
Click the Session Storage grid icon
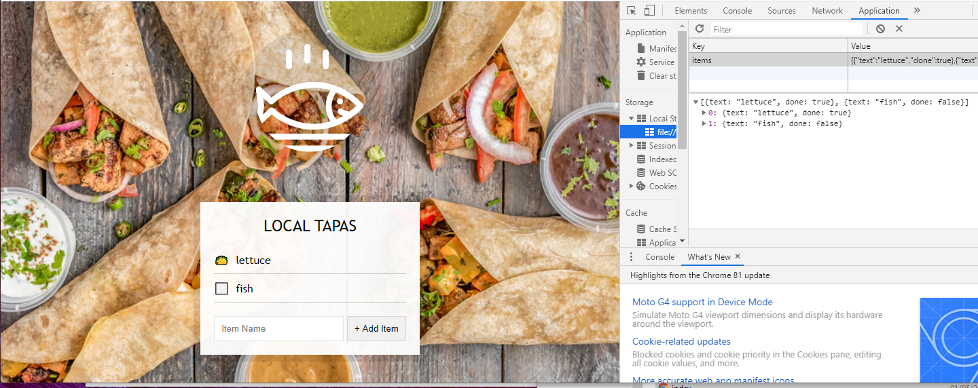(x=641, y=145)
